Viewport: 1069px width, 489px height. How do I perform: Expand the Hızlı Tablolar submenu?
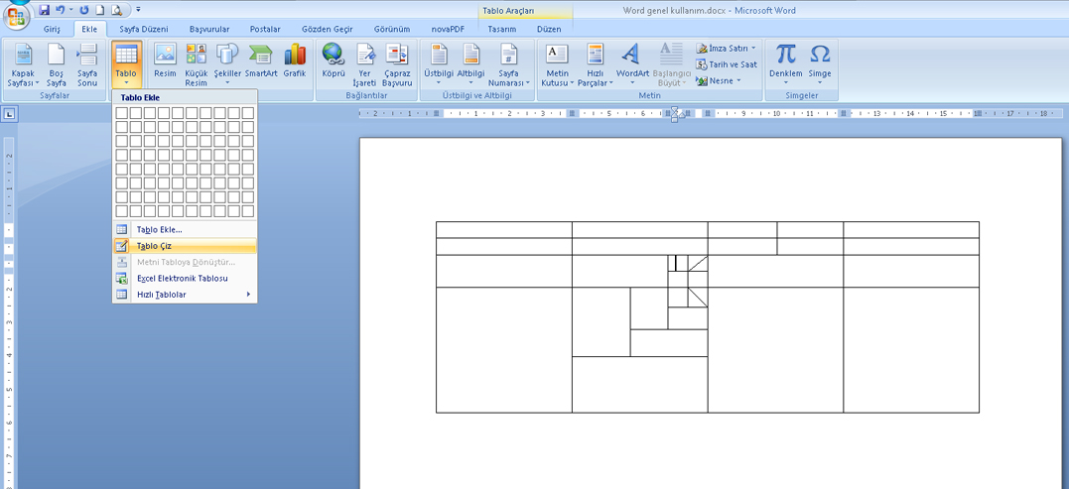tap(185, 295)
